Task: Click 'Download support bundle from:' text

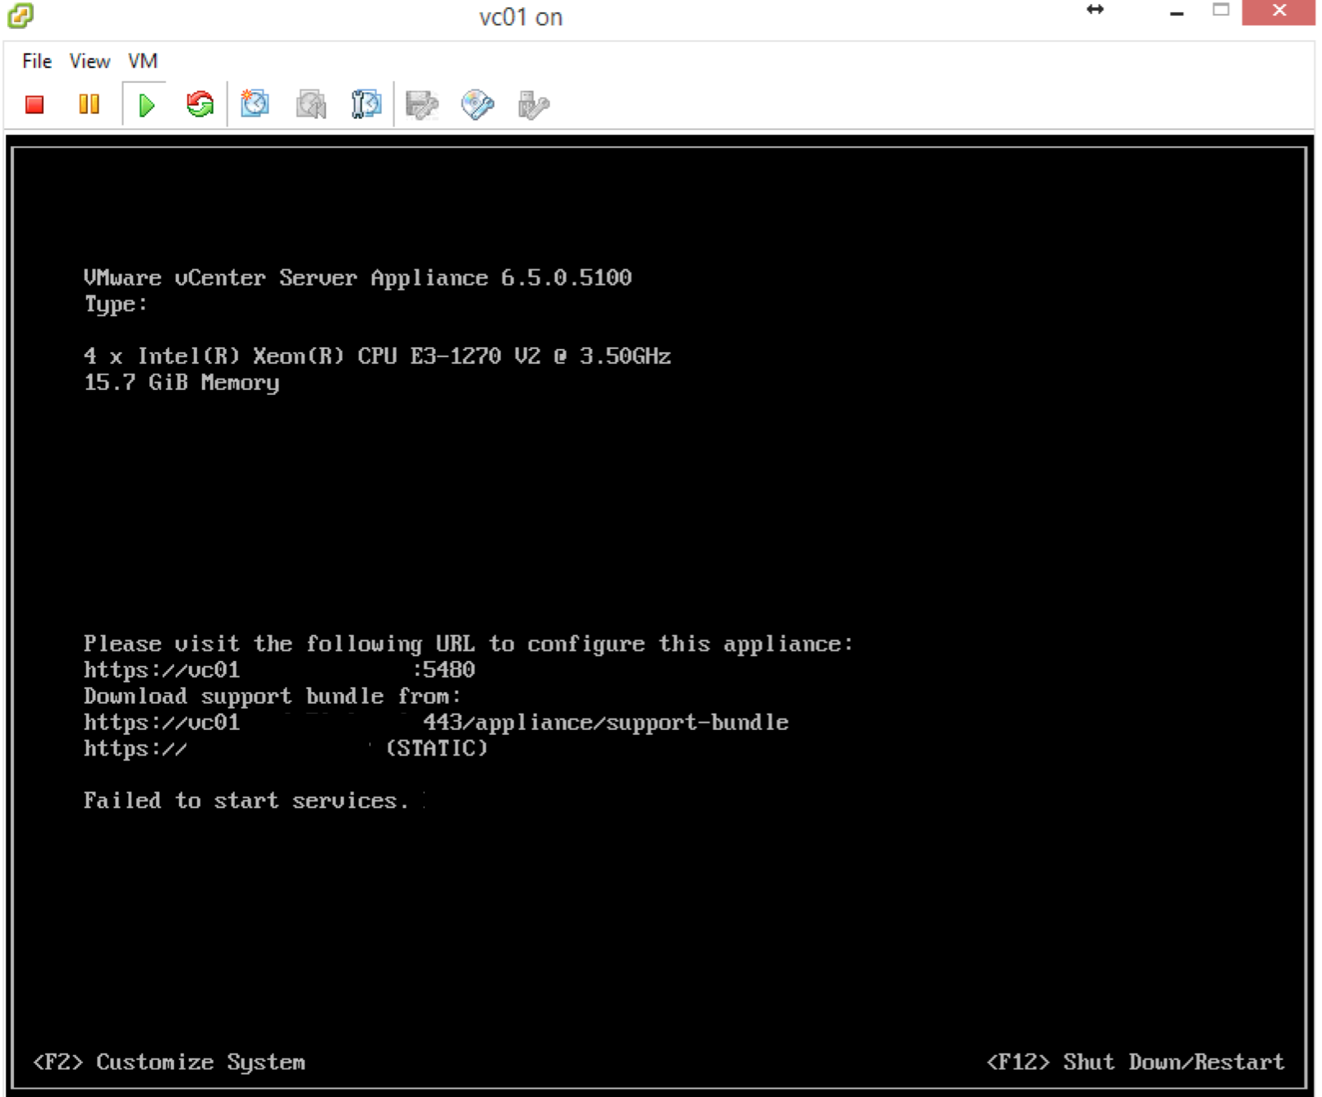Action: coord(273,696)
